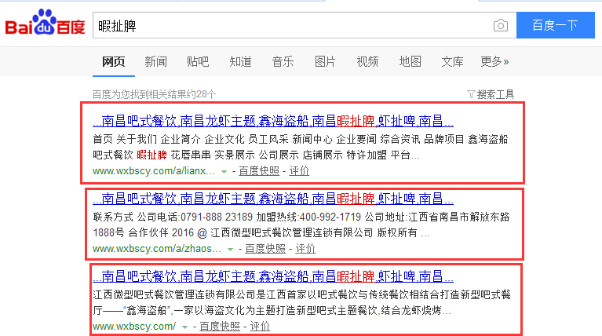The height and width of the screenshot is (336, 602).
Task: Click 评价 on the third result
Action: (x=260, y=327)
